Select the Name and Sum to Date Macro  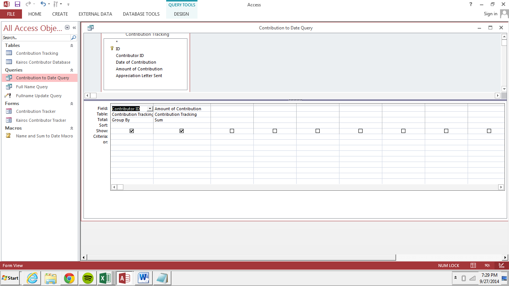tap(44, 136)
